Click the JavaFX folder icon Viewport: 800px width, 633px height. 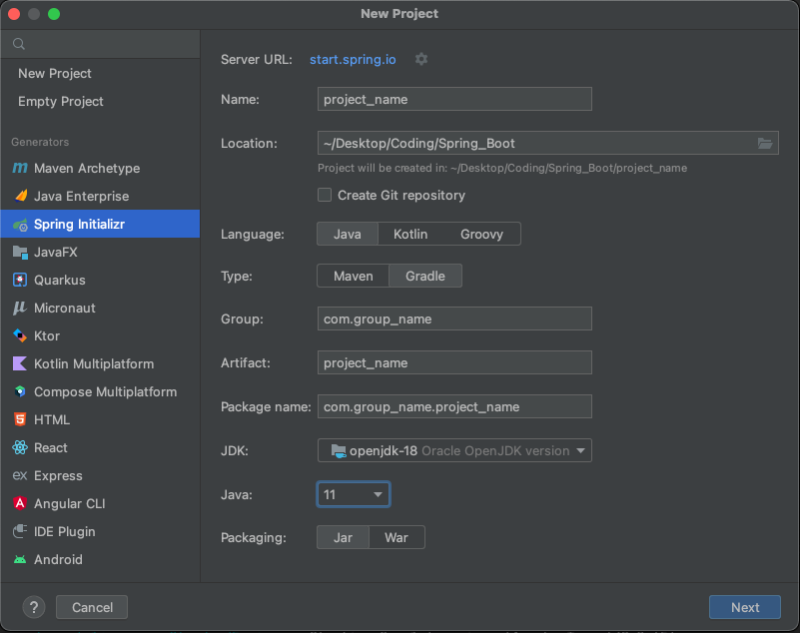20,252
